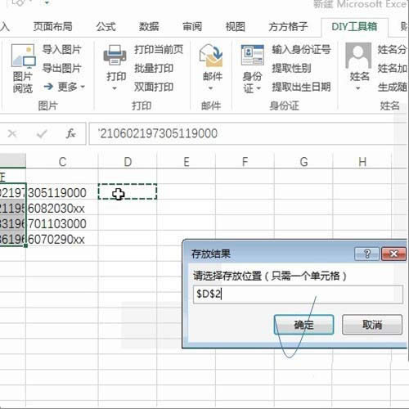Click cell D2 with dashed border
This screenshot has width=409, height=409.
coord(128,191)
